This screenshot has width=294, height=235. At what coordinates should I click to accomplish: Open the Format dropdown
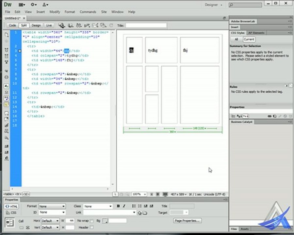(52, 206)
